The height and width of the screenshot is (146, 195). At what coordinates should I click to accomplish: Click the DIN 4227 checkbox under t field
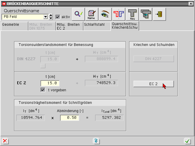(x=43, y=66)
